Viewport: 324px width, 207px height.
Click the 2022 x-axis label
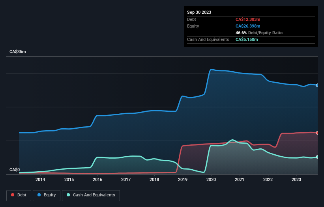[x=268, y=179]
